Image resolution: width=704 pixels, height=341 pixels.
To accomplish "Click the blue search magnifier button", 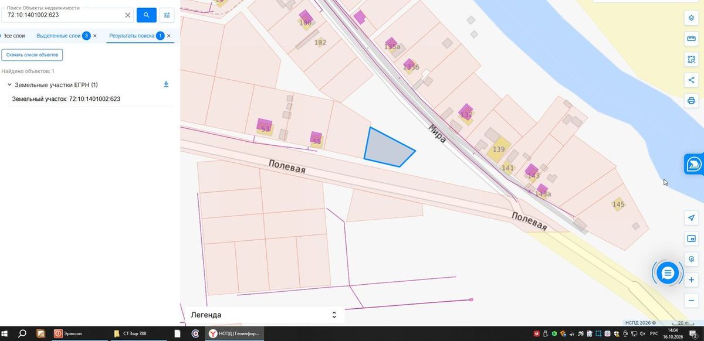I will [x=146, y=15].
